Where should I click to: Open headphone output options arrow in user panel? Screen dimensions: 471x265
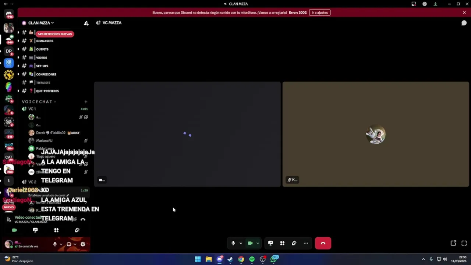coord(75,244)
